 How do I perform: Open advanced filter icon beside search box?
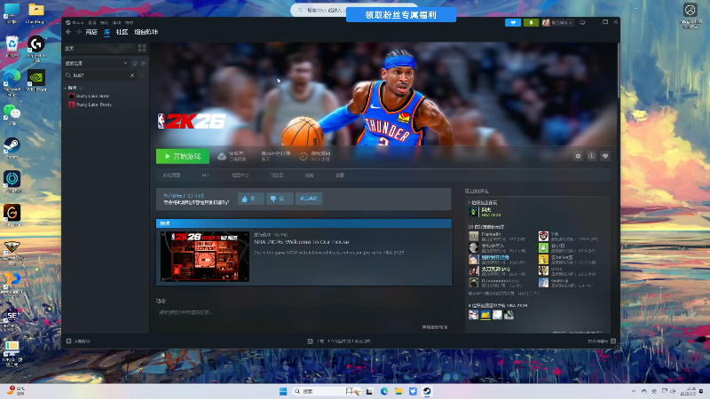[x=142, y=75]
